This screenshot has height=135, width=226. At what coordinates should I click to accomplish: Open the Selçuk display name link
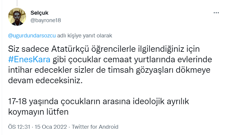39,13
